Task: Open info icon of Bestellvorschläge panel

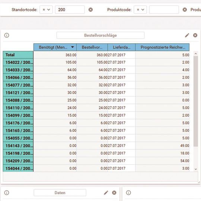Action: coord(7,35)
